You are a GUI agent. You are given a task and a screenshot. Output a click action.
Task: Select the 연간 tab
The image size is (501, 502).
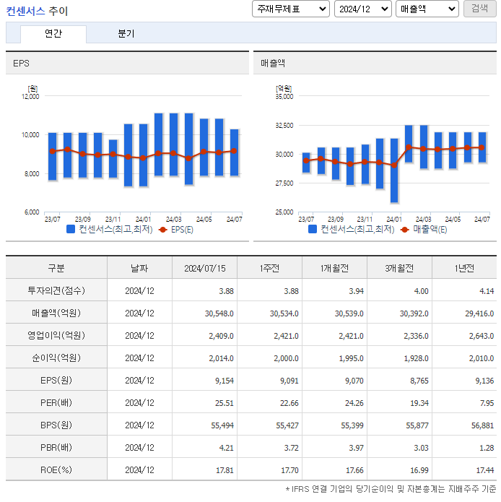(53, 34)
